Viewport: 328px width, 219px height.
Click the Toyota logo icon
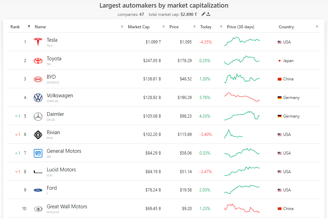[x=38, y=61]
